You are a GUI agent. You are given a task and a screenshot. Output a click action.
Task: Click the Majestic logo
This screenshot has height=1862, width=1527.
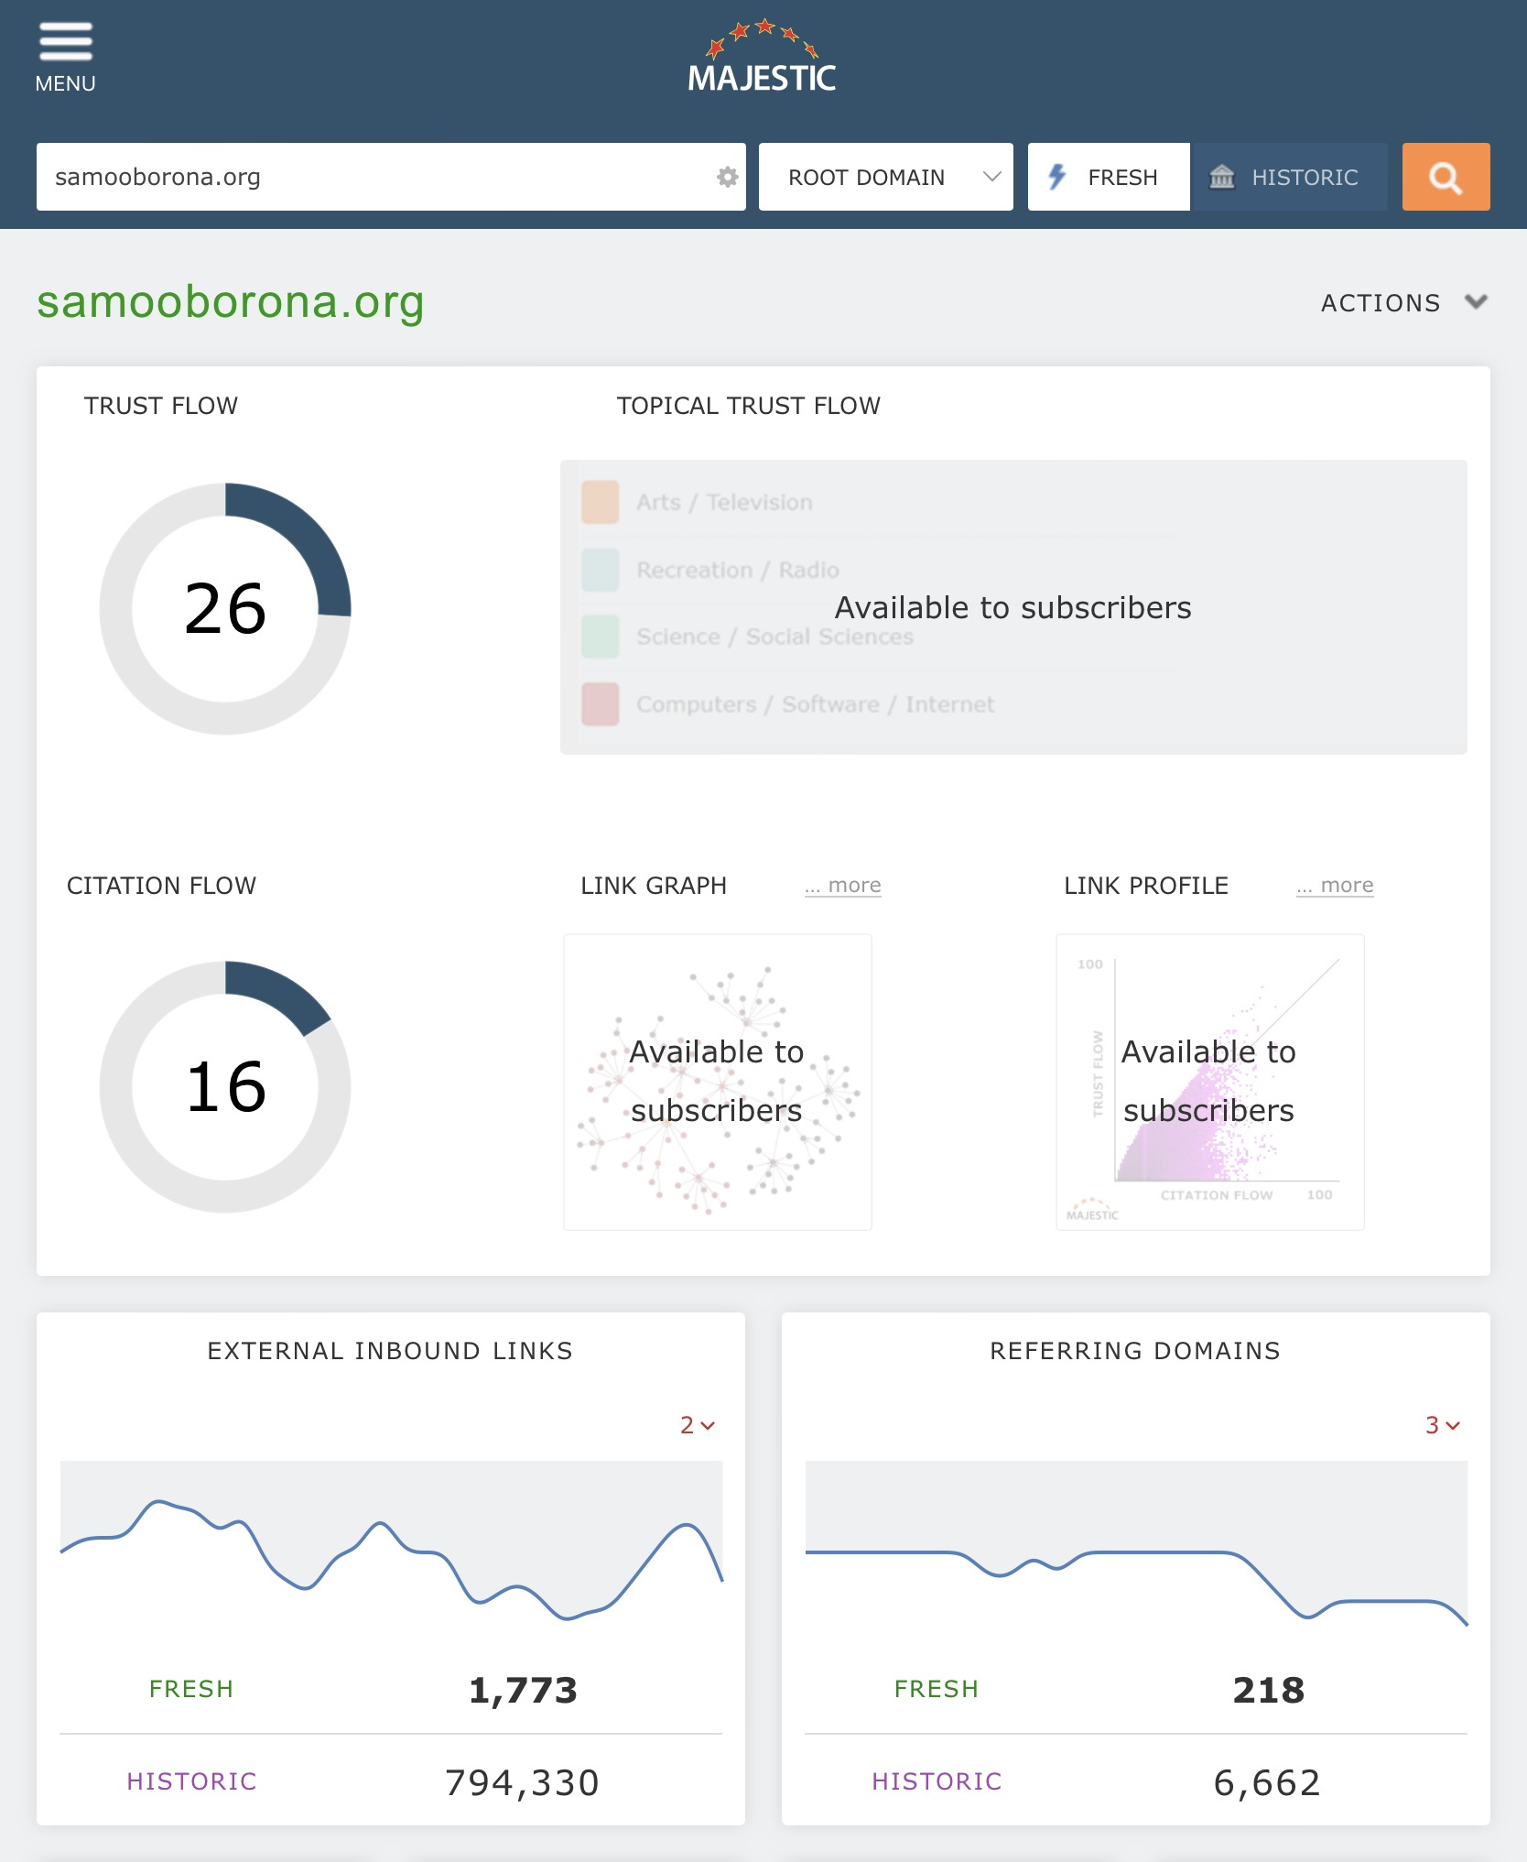coord(762,57)
